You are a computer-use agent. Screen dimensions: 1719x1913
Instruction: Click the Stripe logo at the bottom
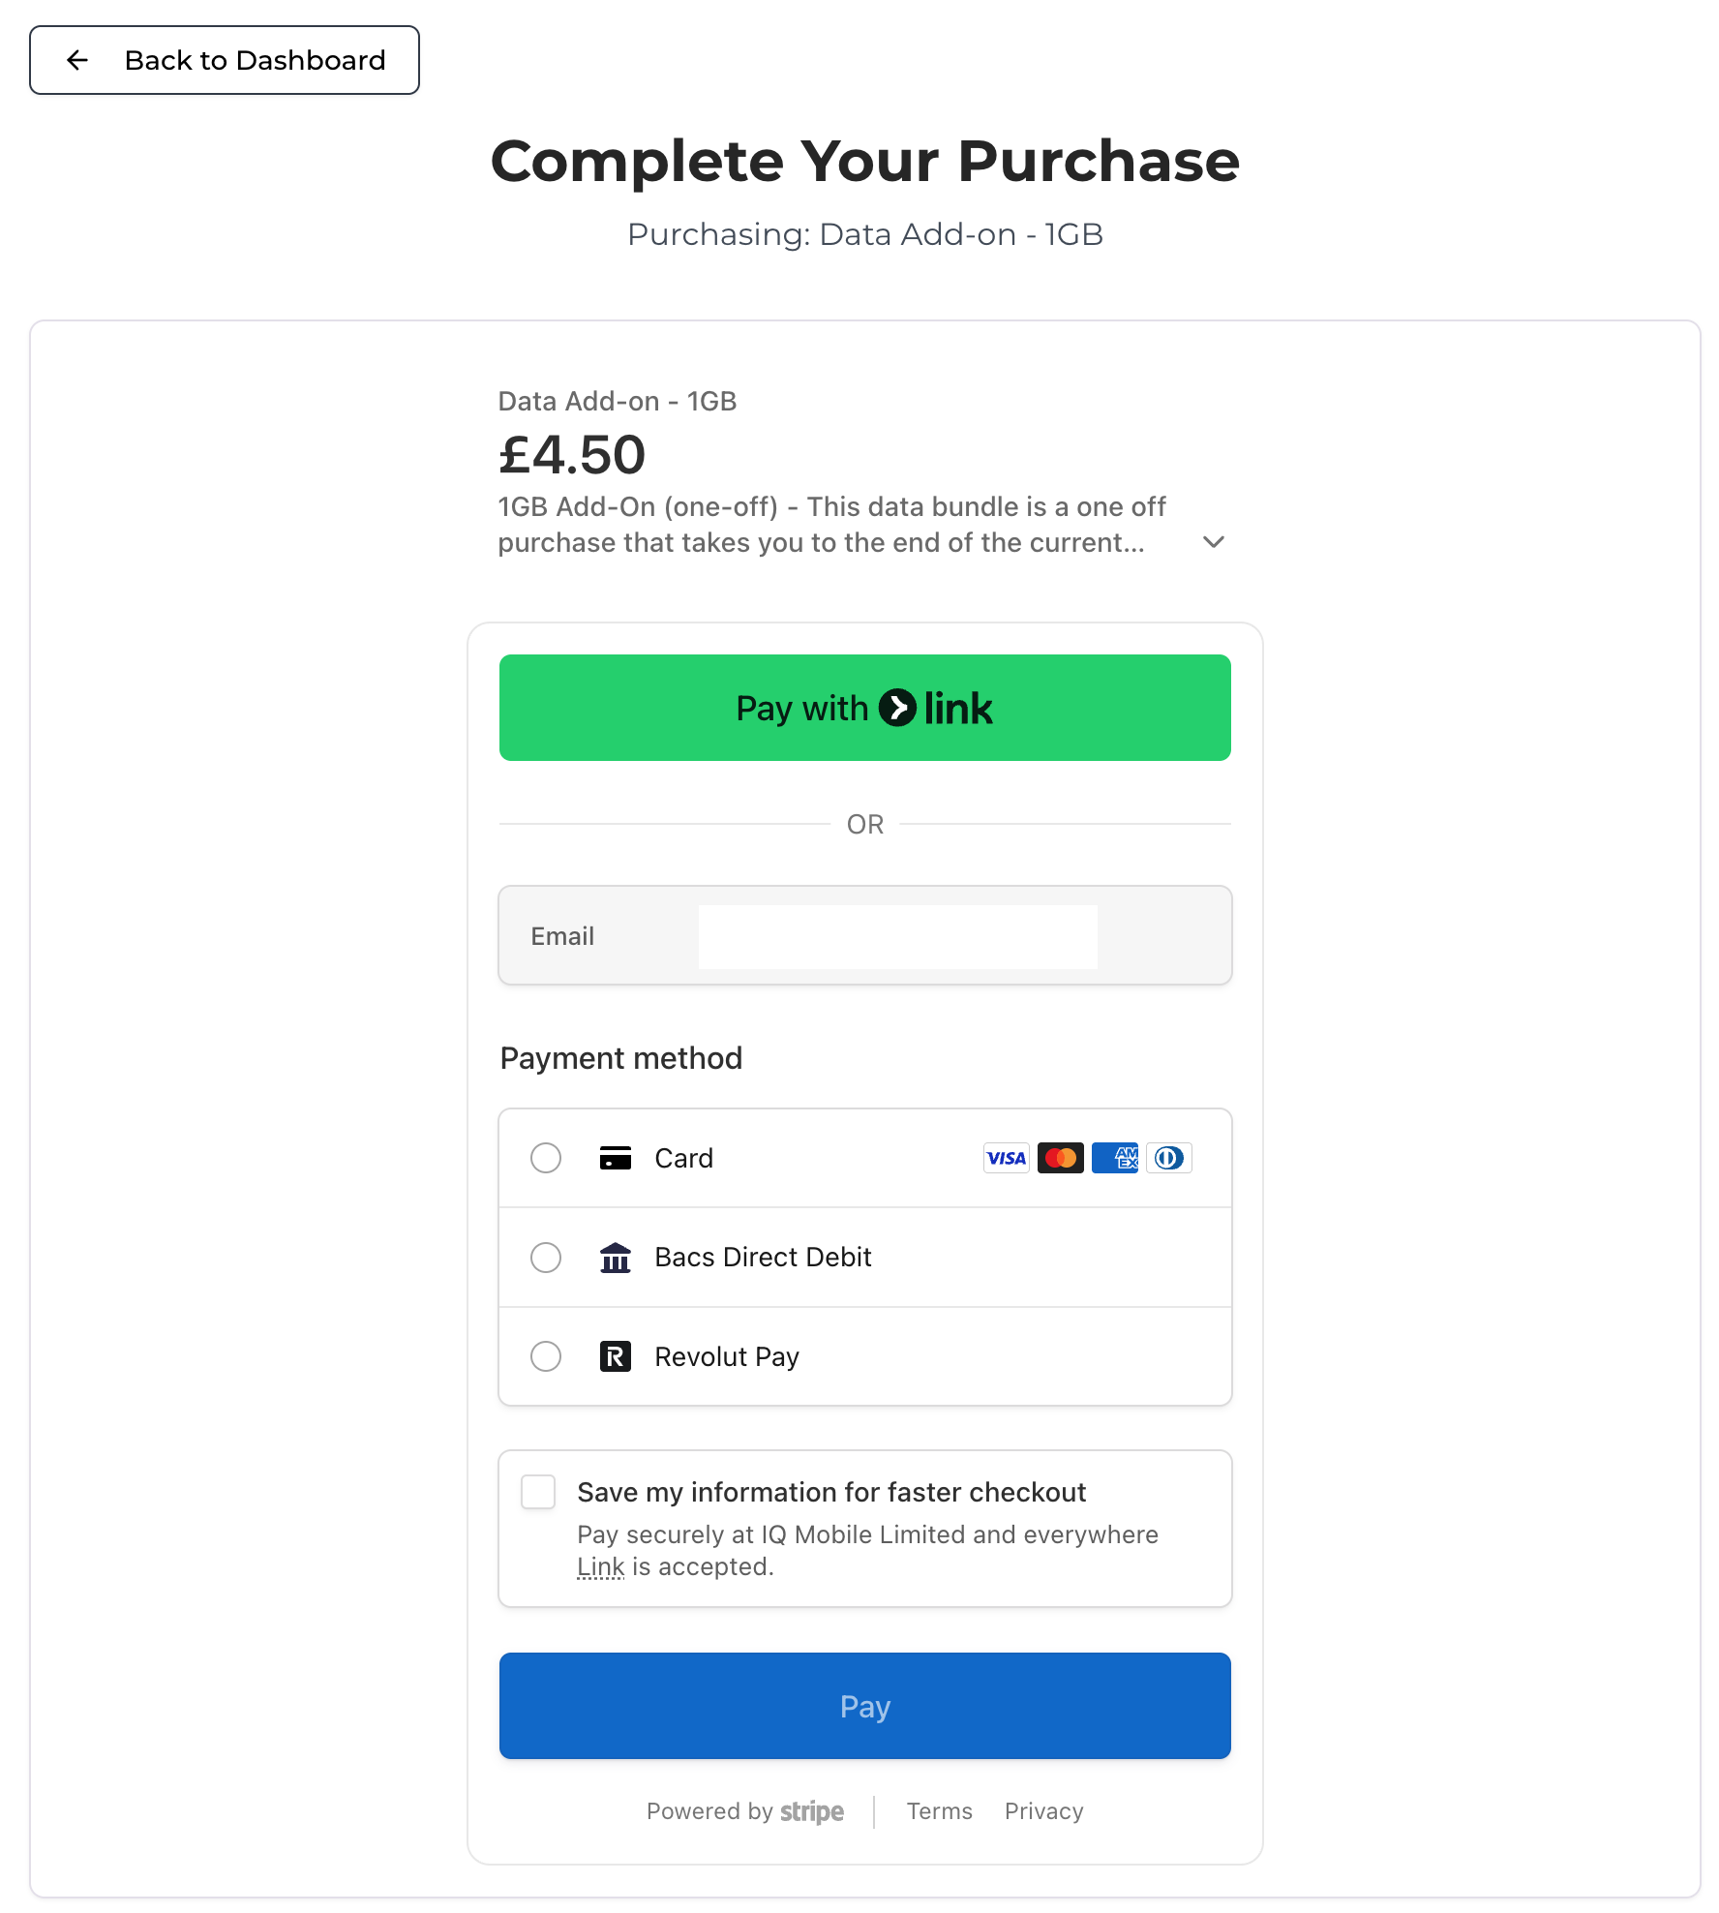click(x=812, y=1810)
